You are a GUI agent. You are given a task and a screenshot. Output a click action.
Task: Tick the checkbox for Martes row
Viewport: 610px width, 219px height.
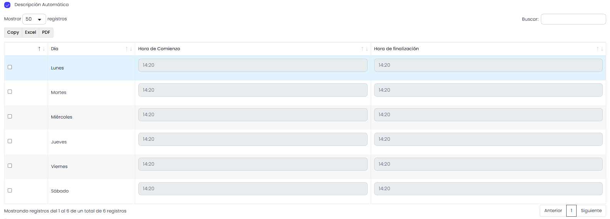[x=10, y=92]
